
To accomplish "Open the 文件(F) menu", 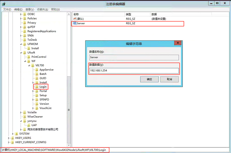I will coord(7,9).
